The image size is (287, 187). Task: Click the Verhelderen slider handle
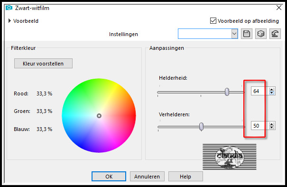[x=201, y=127]
